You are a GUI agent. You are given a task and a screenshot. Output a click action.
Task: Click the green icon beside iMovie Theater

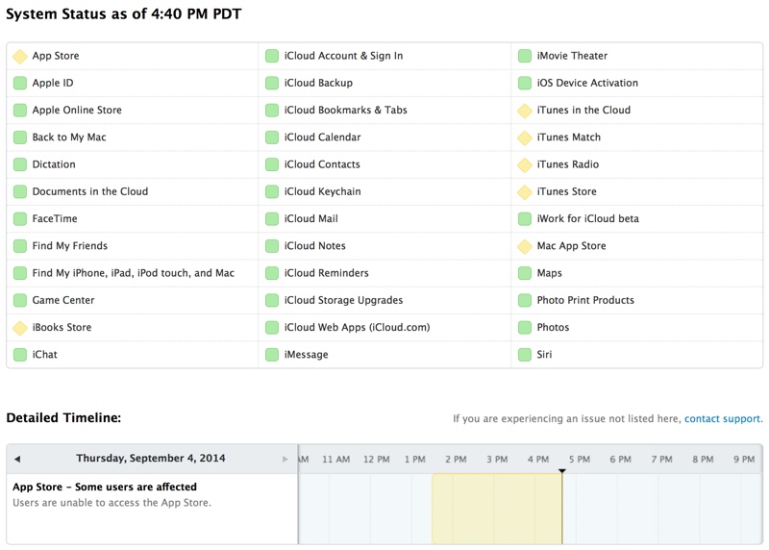[525, 56]
